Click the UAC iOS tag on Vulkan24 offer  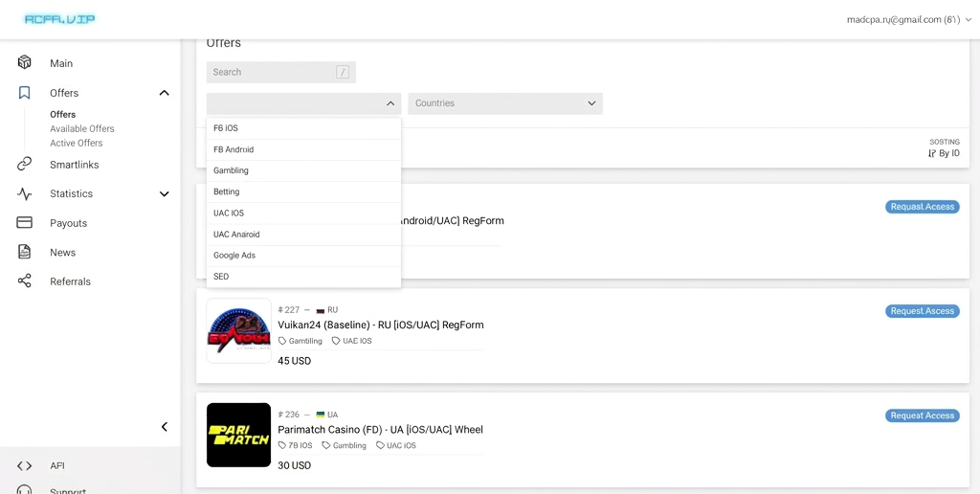tap(351, 341)
